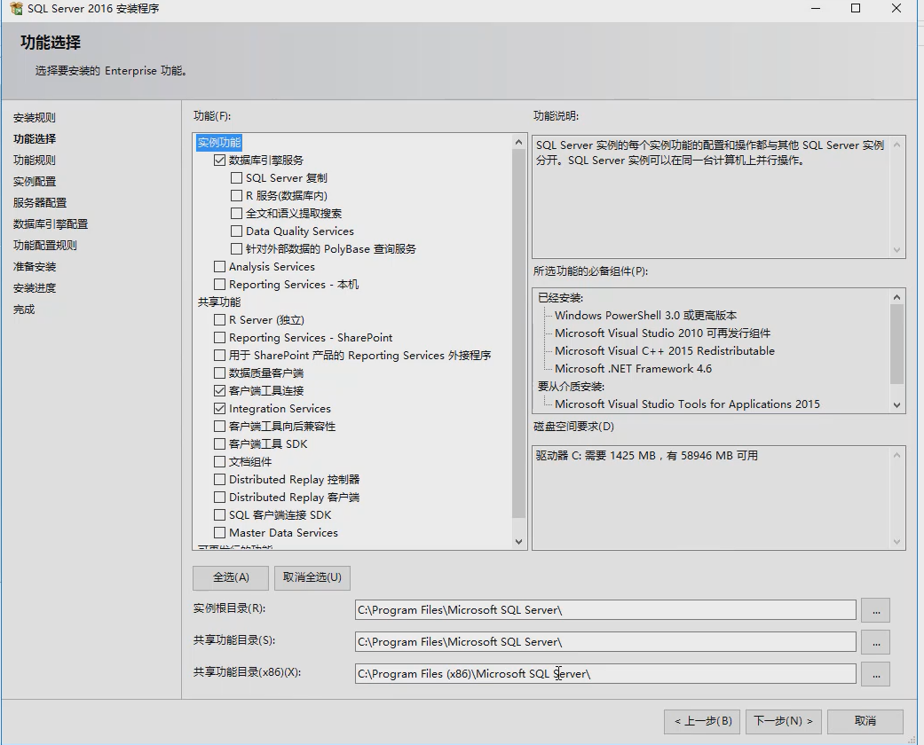This screenshot has height=745, width=924.
Task: Tick 全文和语义提取搜索 checkbox
Action: pyautogui.click(x=236, y=213)
